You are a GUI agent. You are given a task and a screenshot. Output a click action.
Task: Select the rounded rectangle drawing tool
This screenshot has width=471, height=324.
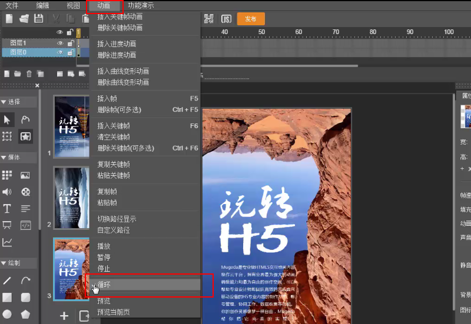(25, 298)
